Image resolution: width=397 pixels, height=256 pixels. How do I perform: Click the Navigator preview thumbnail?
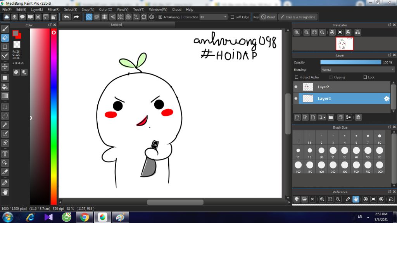pyautogui.click(x=344, y=44)
